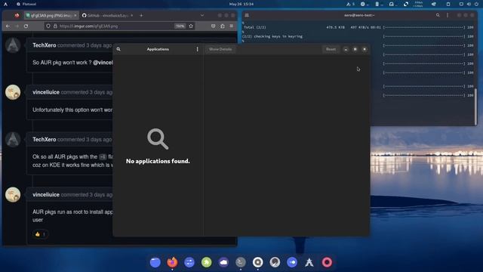This screenshot has width=483, height=272.
Task: Click the Arch logo activities button in the top bar
Action: pos(5,4)
